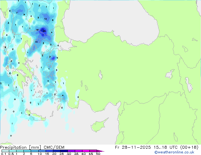The image size is (201, 155).
Task: Click the 20 mm precipitation peak value
Action: tap(44, 31)
